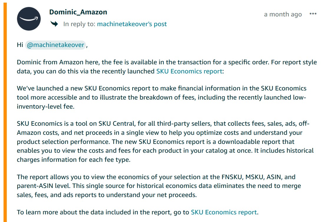Click the paragraph starting with "We've launched a new"

(162, 97)
